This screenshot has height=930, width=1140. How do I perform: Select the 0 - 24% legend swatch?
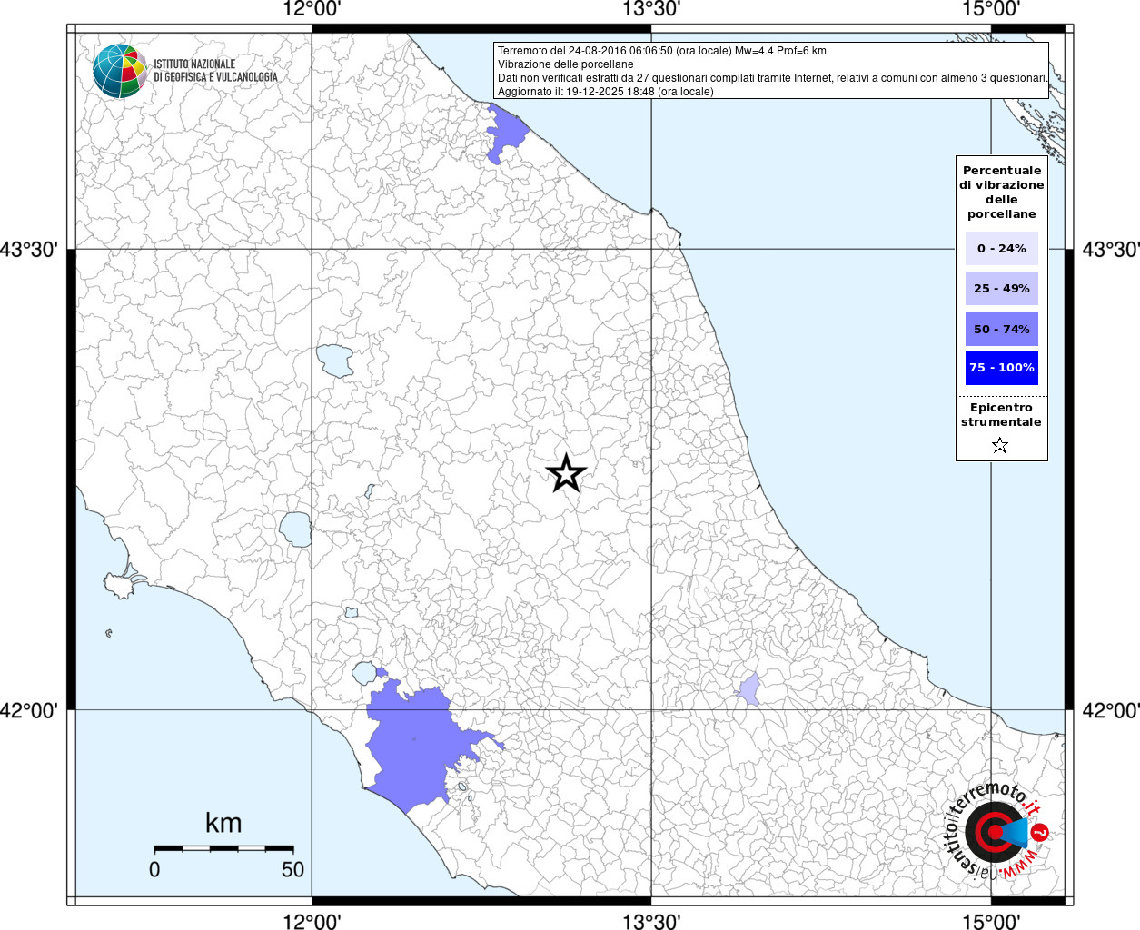point(1002,249)
